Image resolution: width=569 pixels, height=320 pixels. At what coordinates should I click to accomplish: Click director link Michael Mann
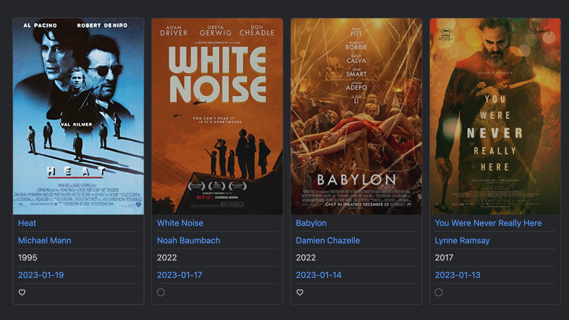tap(44, 240)
